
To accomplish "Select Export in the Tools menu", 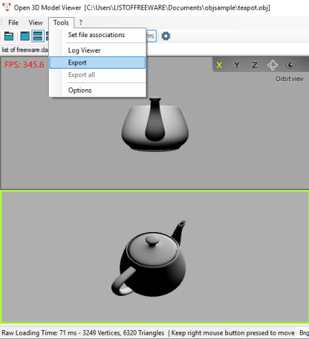I will (x=98, y=62).
